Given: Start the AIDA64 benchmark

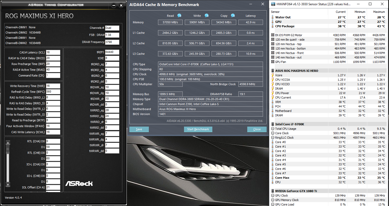Looking at the screenshot, I should point(198,129).
